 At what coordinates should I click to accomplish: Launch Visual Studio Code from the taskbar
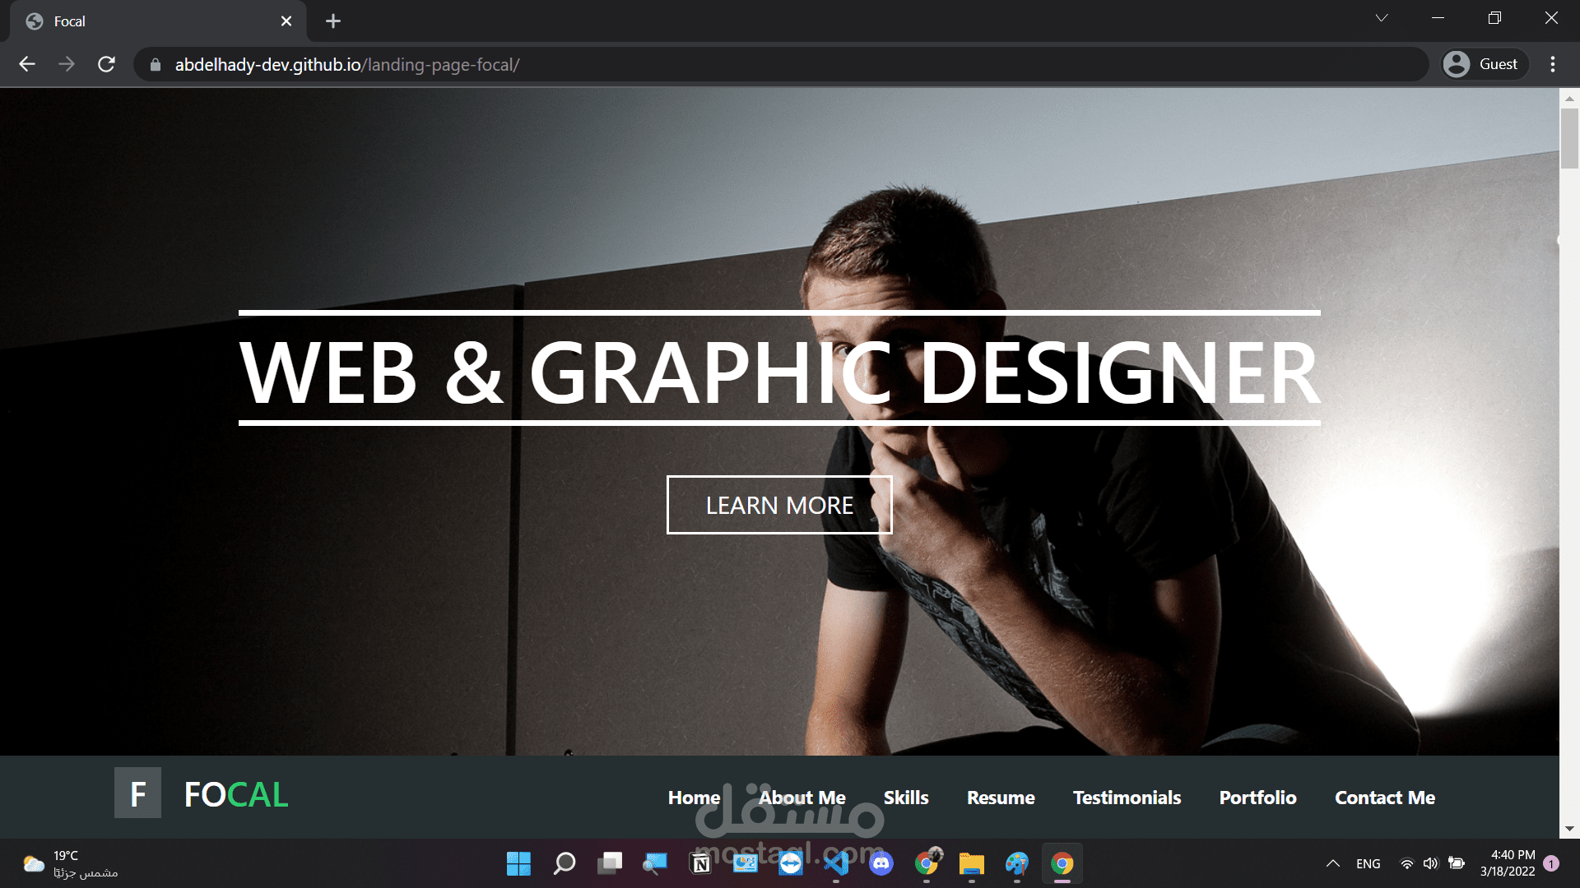pos(836,864)
